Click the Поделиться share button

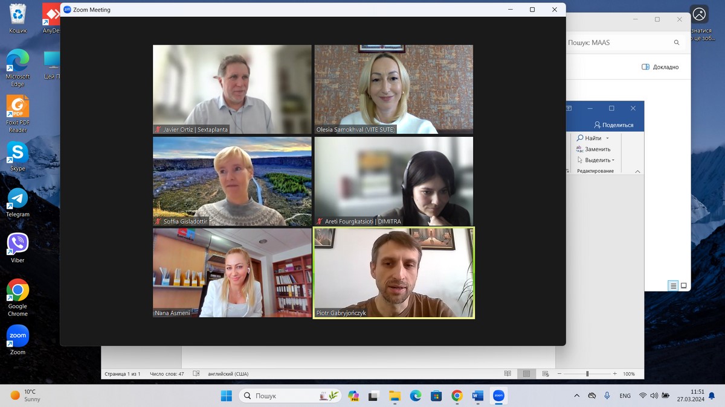tap(614, 125)
